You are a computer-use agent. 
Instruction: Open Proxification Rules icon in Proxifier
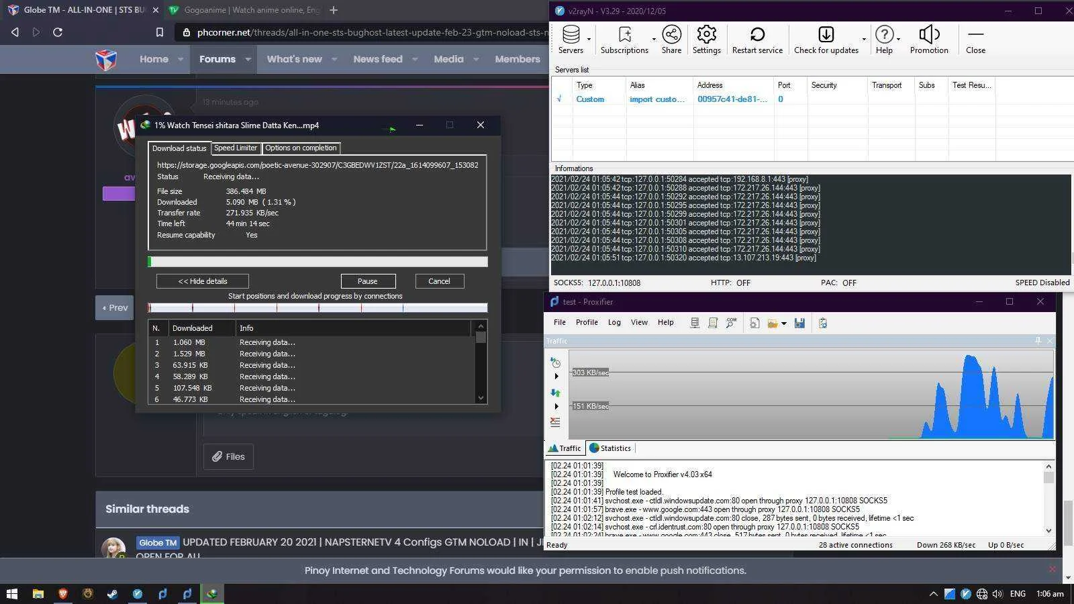tap(713, 323)
